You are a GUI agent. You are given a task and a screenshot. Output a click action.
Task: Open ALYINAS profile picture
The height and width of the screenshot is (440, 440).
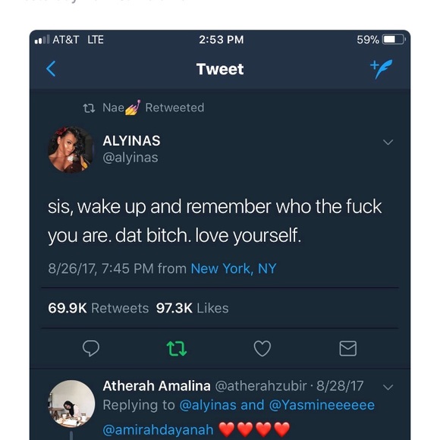coord(71,149)
